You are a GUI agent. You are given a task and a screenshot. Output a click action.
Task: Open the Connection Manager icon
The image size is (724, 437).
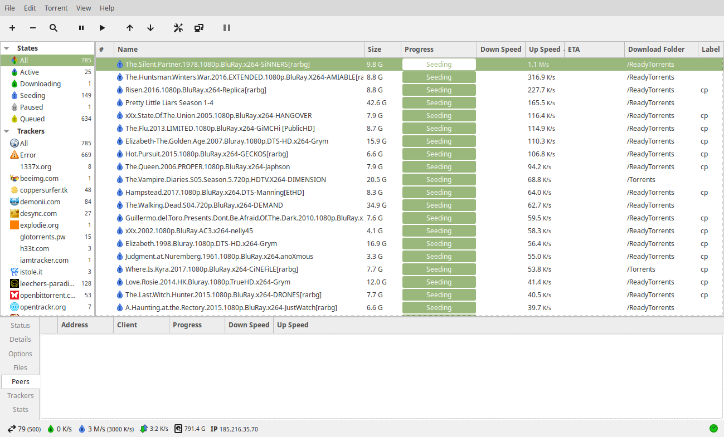199,28
